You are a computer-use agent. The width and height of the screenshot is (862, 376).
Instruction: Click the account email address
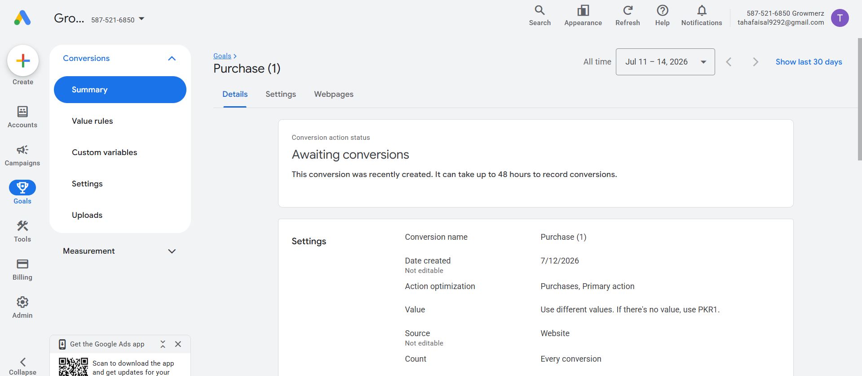781,22
